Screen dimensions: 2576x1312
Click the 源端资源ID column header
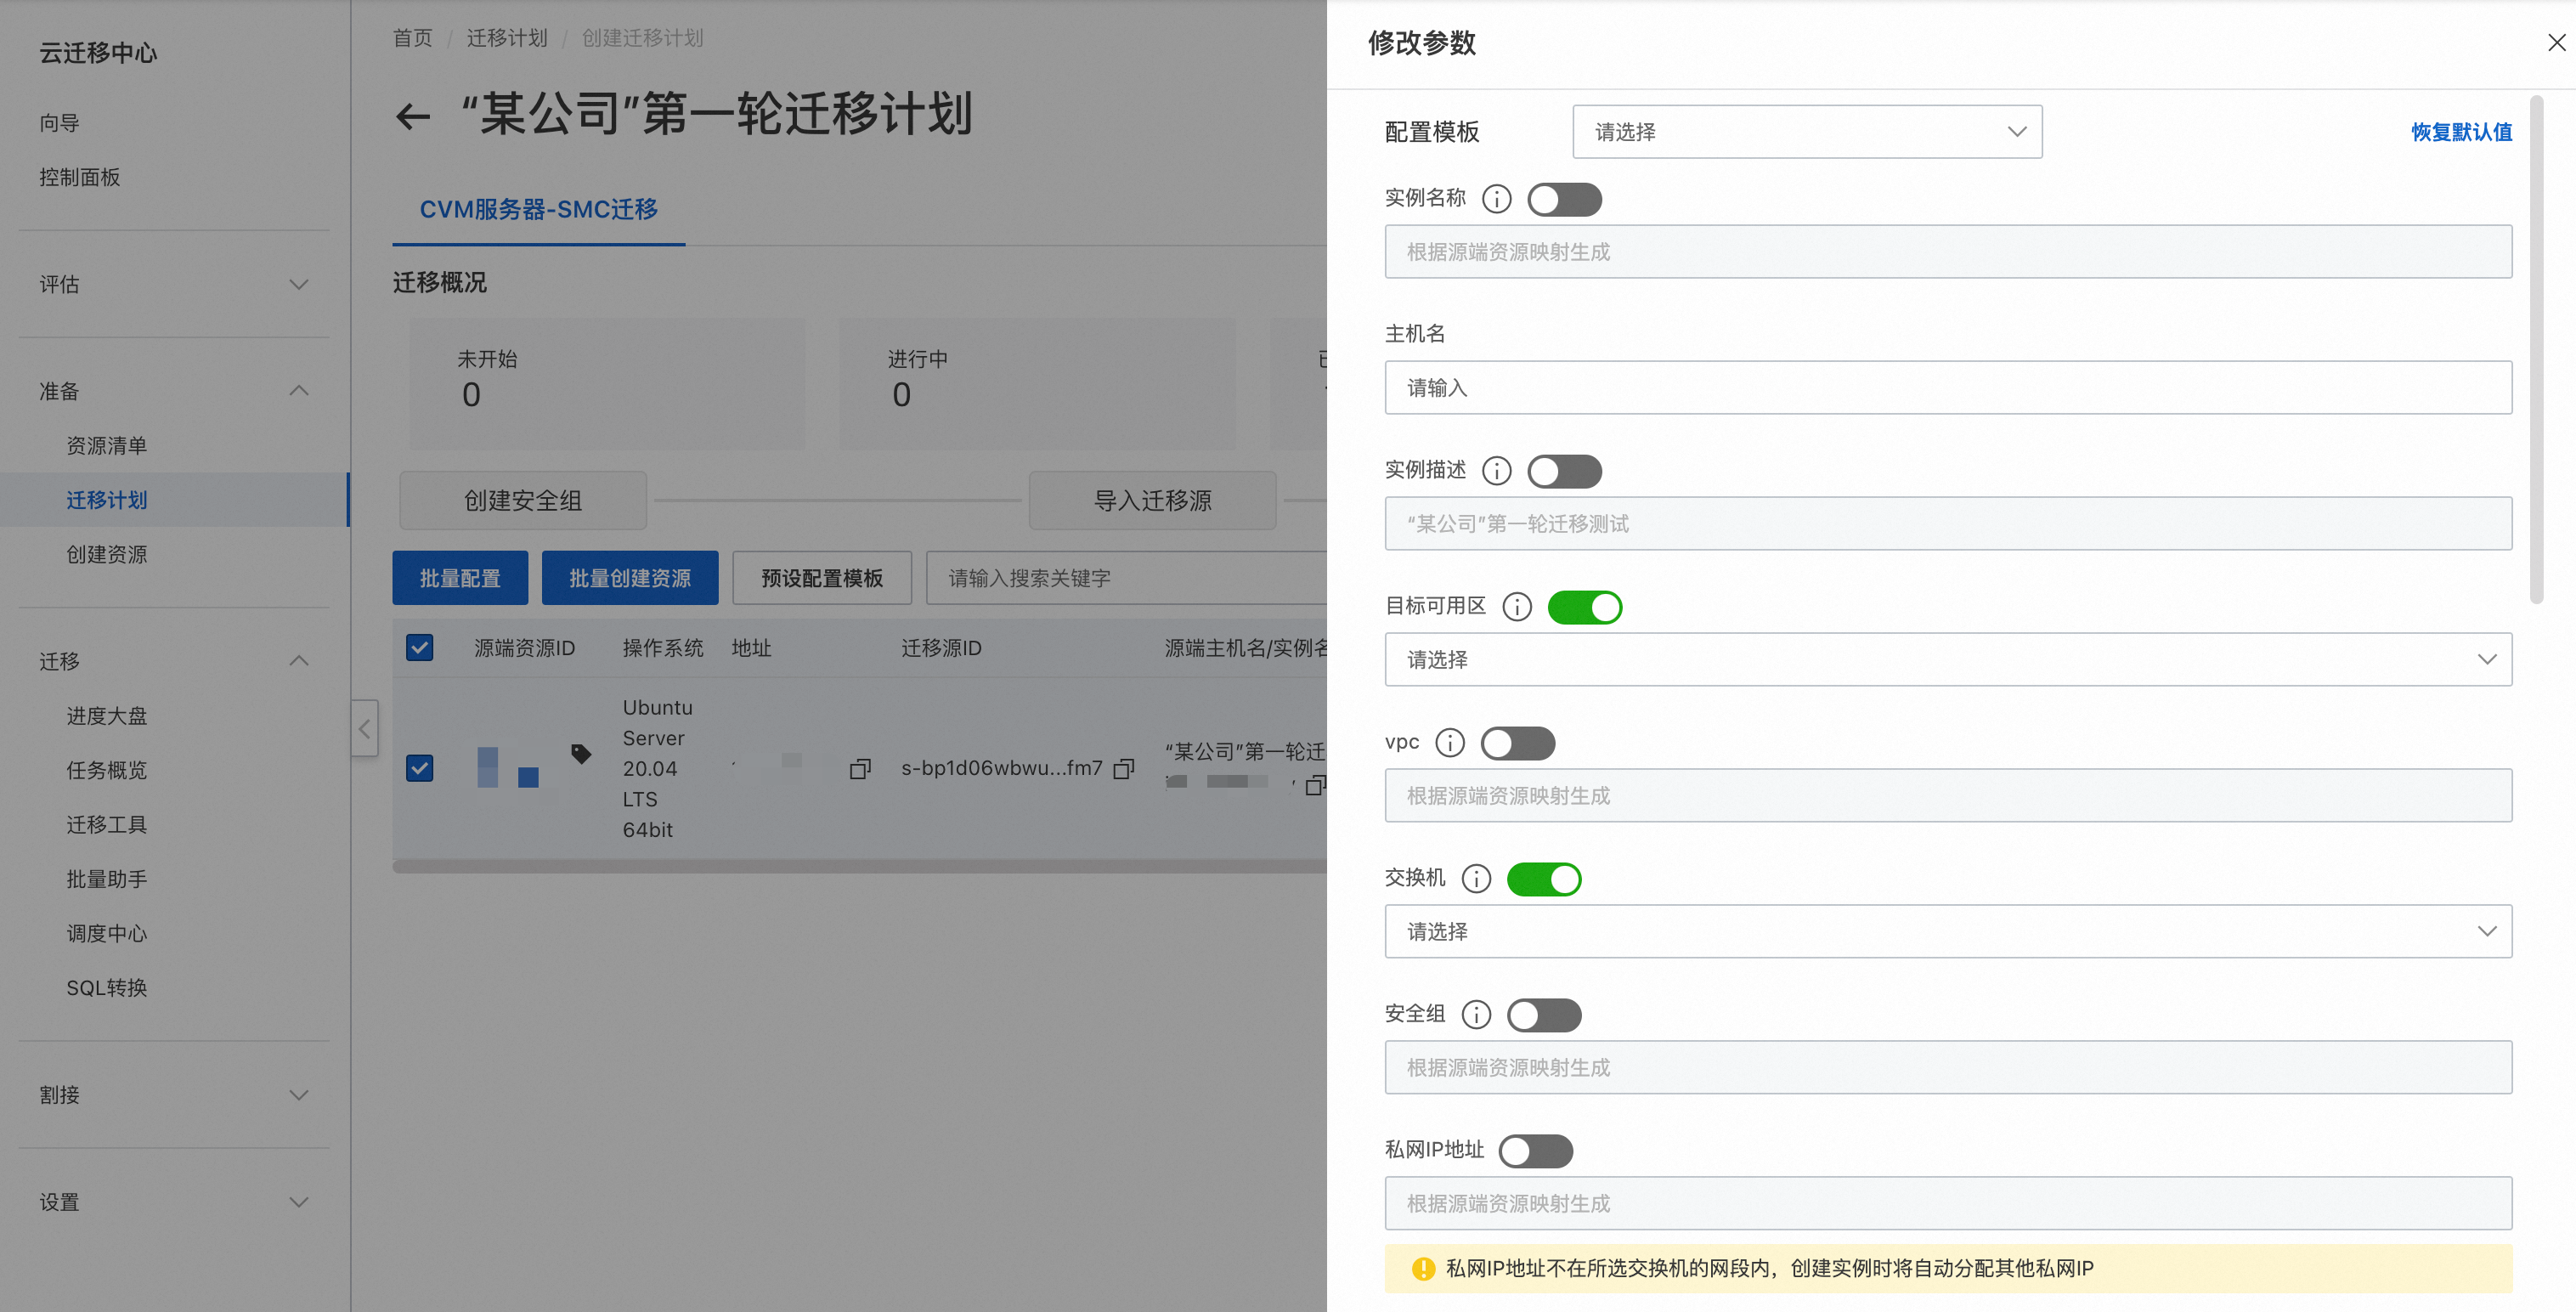pyautogui.click(x=525, y=648)
